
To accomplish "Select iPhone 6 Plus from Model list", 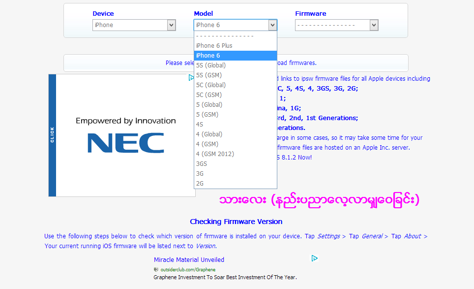I will click(x=235, y=46).
